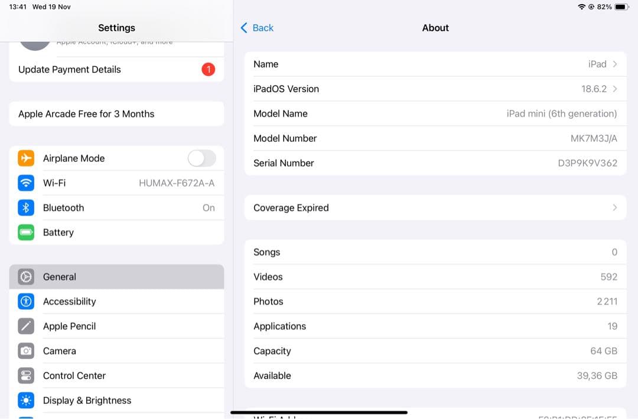The height and width of the screenshot is (419, 638).
Task: Toggle Airplane Mode on
Action: (x=201, y=158)
